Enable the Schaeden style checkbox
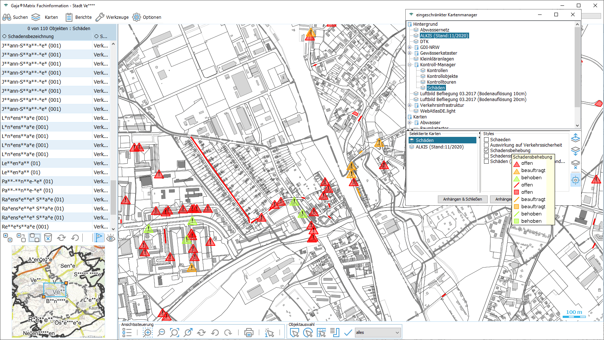 point(487,140)
